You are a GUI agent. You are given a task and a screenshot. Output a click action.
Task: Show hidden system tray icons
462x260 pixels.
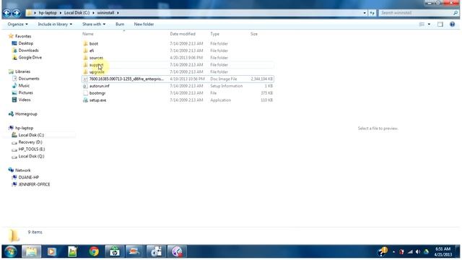393,252
